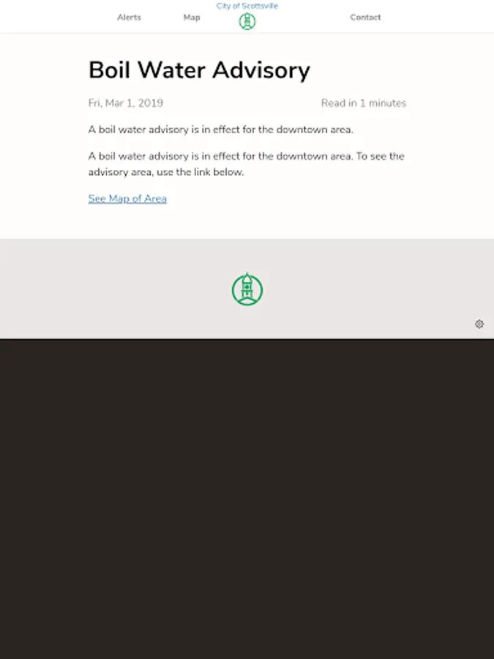Open the Alerts navigation item
This screenshot has height=659, width=494.
(129, 18)
